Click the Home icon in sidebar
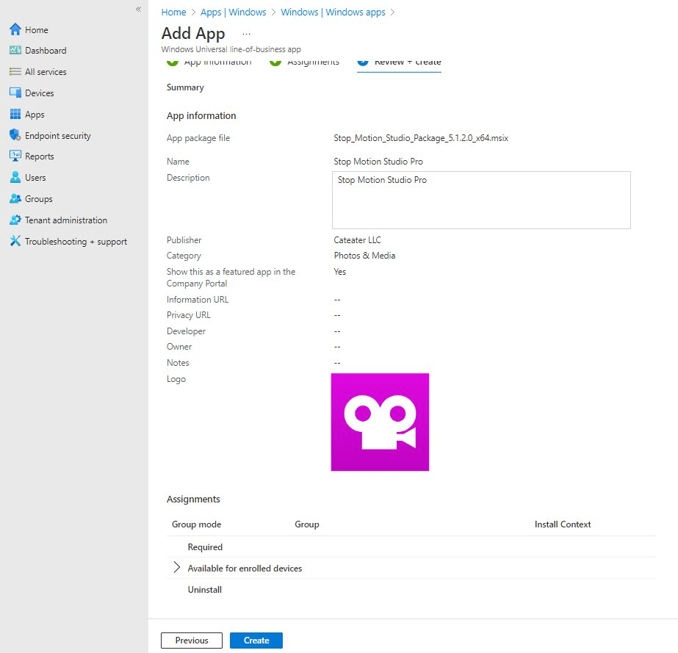This screenshot has height=653, width=678. (15, 30)
